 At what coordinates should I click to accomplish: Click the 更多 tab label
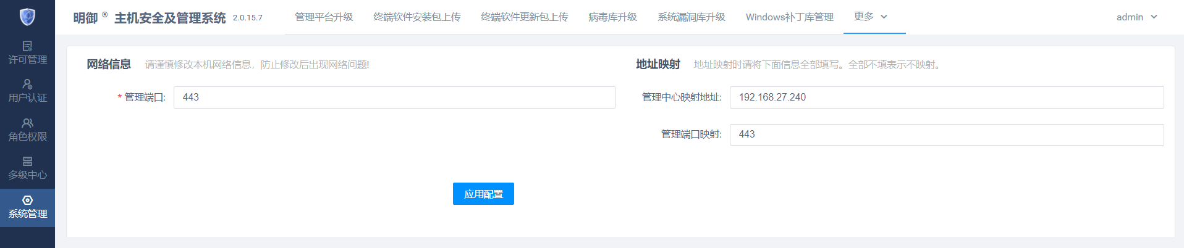pyautogui.click(x=864, y=17)
